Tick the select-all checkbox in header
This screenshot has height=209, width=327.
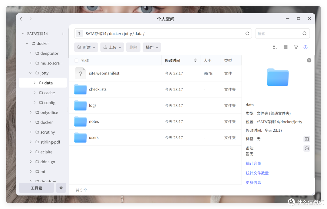tap(76, 61)
